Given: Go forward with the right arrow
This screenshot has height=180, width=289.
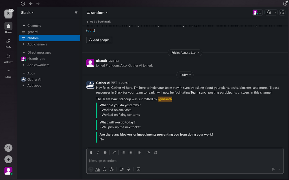Looking at the screenshot, I should point(38,3).
